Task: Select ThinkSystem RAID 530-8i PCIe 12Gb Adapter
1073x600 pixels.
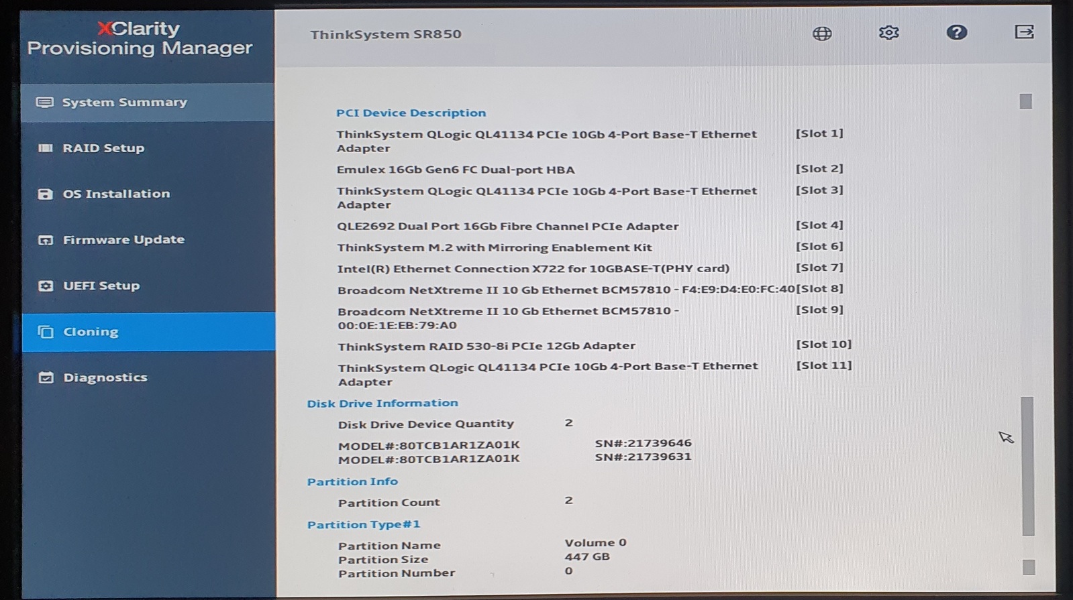Action: coord(487,347)
